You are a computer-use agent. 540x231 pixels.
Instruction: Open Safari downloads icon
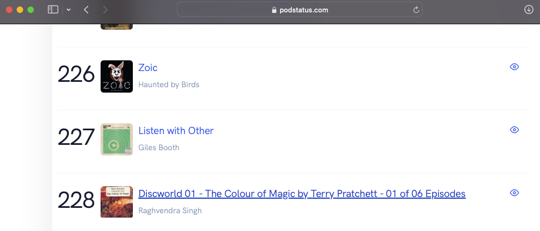528,10
